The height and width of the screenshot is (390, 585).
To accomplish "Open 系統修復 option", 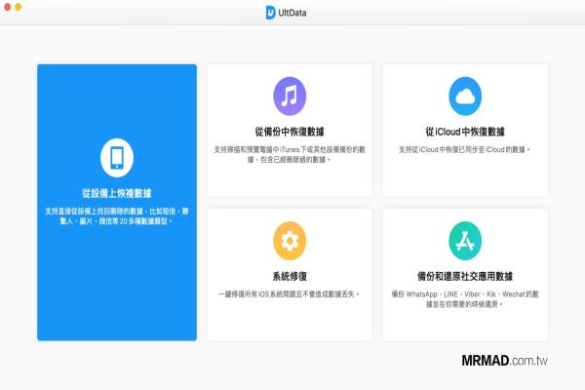I will point(290,276).
